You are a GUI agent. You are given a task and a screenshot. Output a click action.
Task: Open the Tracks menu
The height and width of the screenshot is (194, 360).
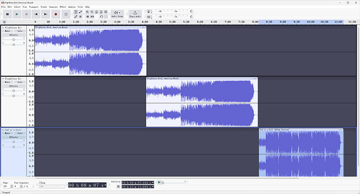(x=44, y=7)
